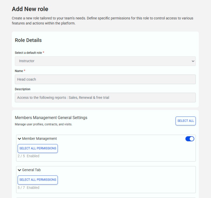Focus the Name field containing Head coach
Screen dimensions: 211x198
click(x=105, y=79)
